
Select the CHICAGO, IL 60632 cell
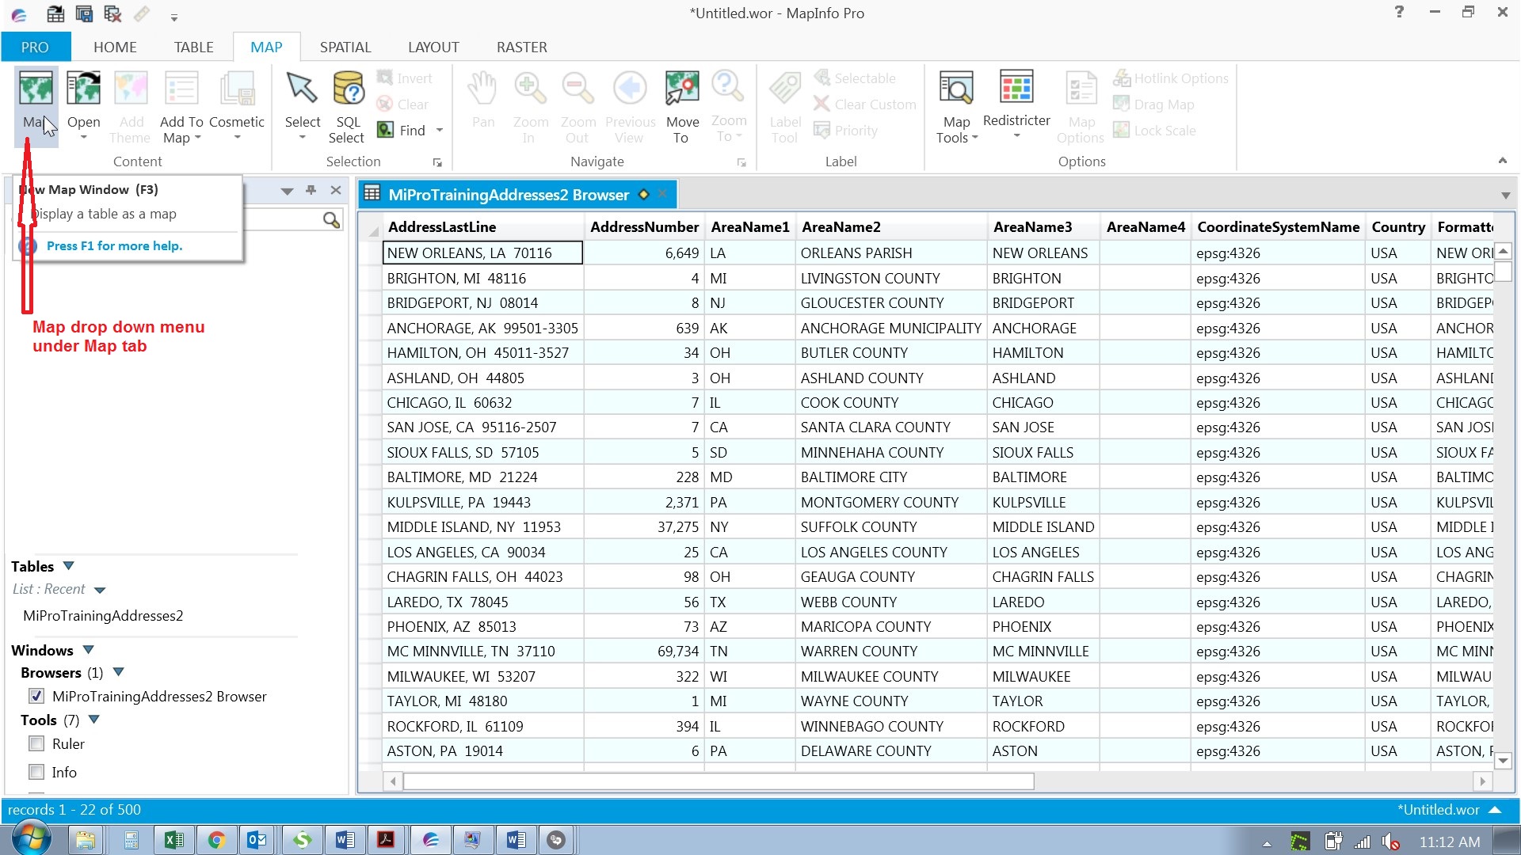pyautogui.click(x=482, y=403)
